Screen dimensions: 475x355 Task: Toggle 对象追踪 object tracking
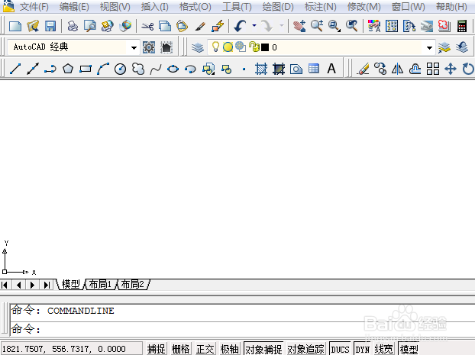[x=306, y=349]
